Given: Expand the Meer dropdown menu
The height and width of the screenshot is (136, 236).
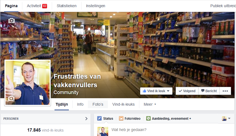Looking at the screenshot, I should click(x=150, y=104).
